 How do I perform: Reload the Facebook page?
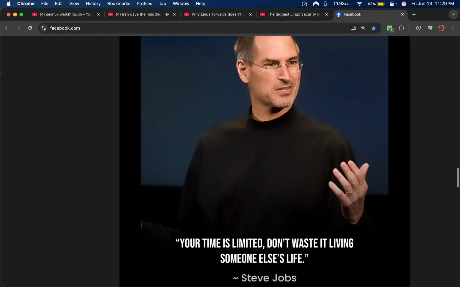coord(30,28)
